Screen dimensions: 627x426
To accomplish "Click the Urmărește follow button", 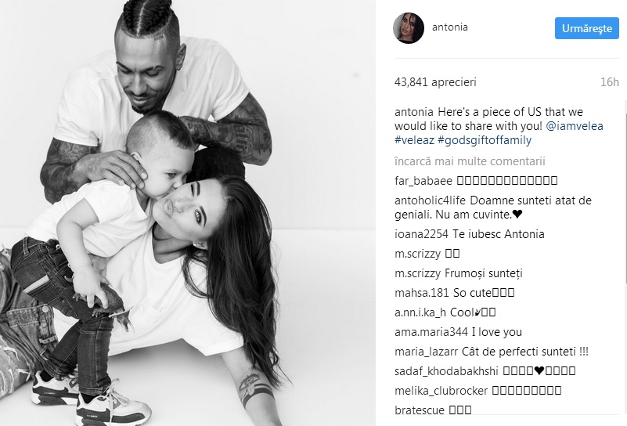I will pos(586,28).
